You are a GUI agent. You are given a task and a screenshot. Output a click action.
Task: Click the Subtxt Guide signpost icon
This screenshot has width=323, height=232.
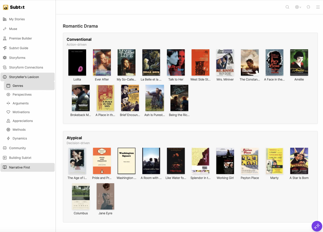pyautogui.click(x=5, y=48)
